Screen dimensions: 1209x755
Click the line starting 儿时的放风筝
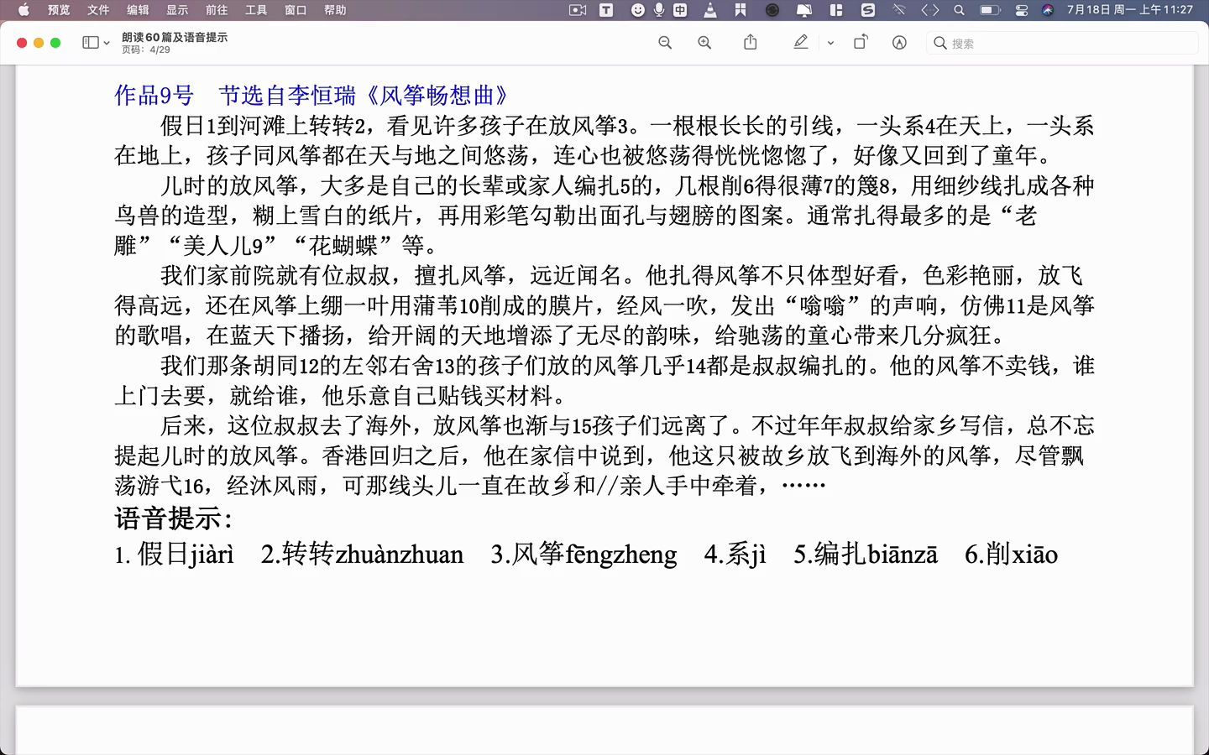click(x=627, y=185)
